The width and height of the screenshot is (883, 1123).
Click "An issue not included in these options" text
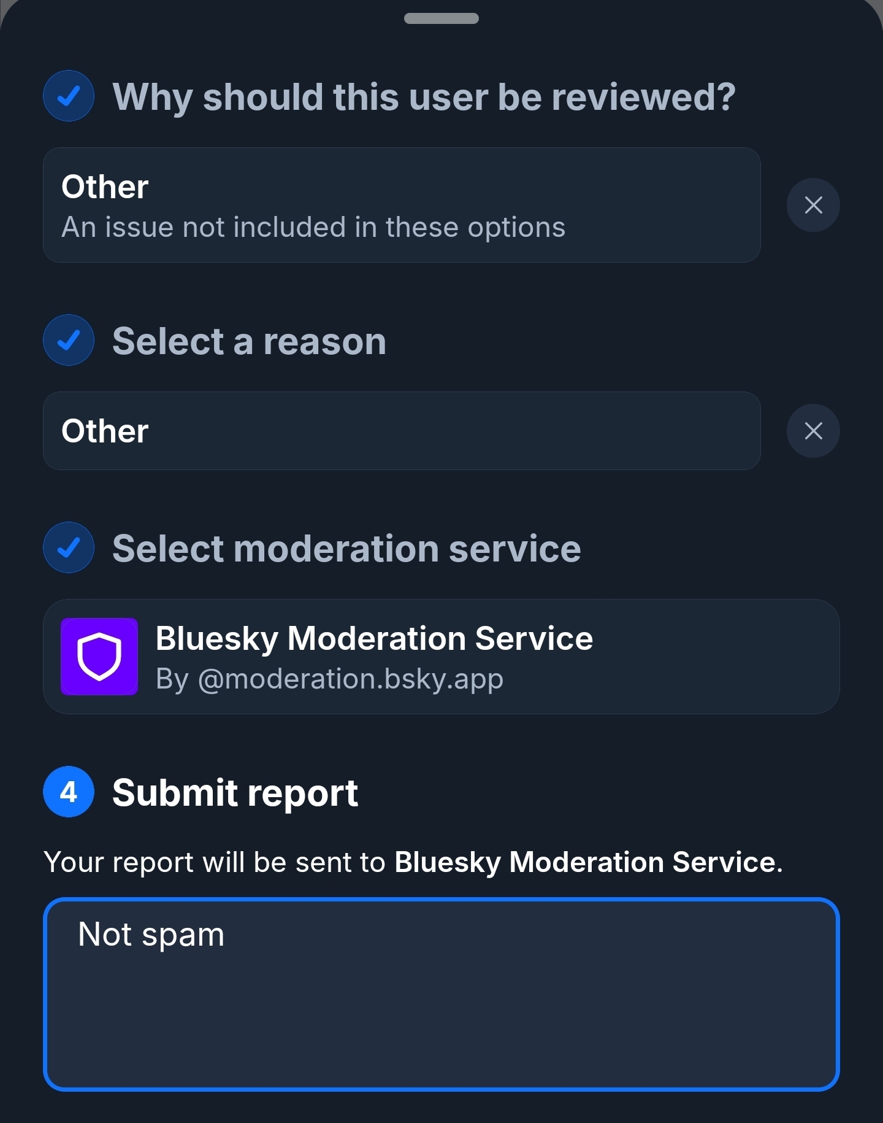(313, 227)
